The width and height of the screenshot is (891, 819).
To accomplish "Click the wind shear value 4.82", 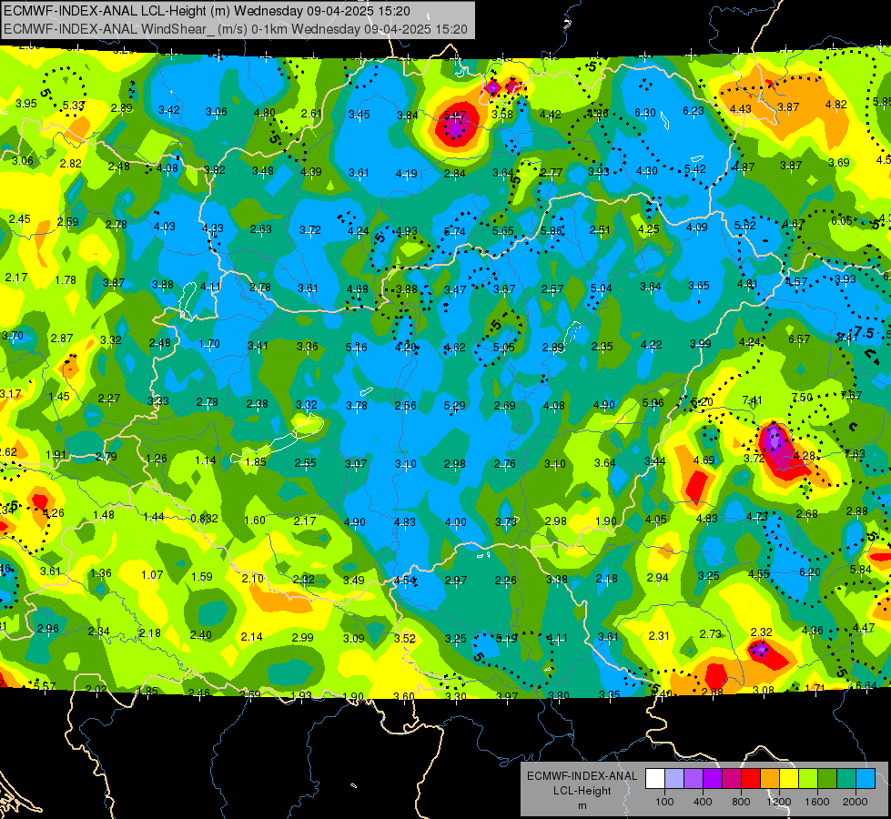I will (835, 105).
